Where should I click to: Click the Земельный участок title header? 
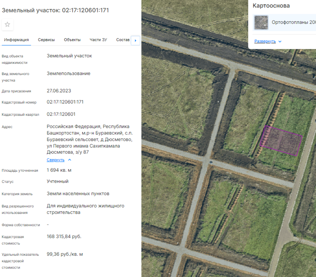[55, 10]
